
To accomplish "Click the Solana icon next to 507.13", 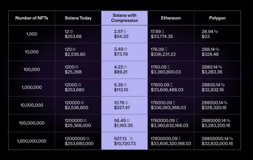I will [131, 139].
